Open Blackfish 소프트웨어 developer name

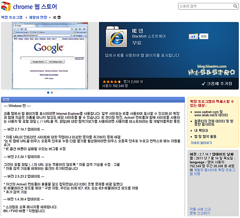click(149, 36)
